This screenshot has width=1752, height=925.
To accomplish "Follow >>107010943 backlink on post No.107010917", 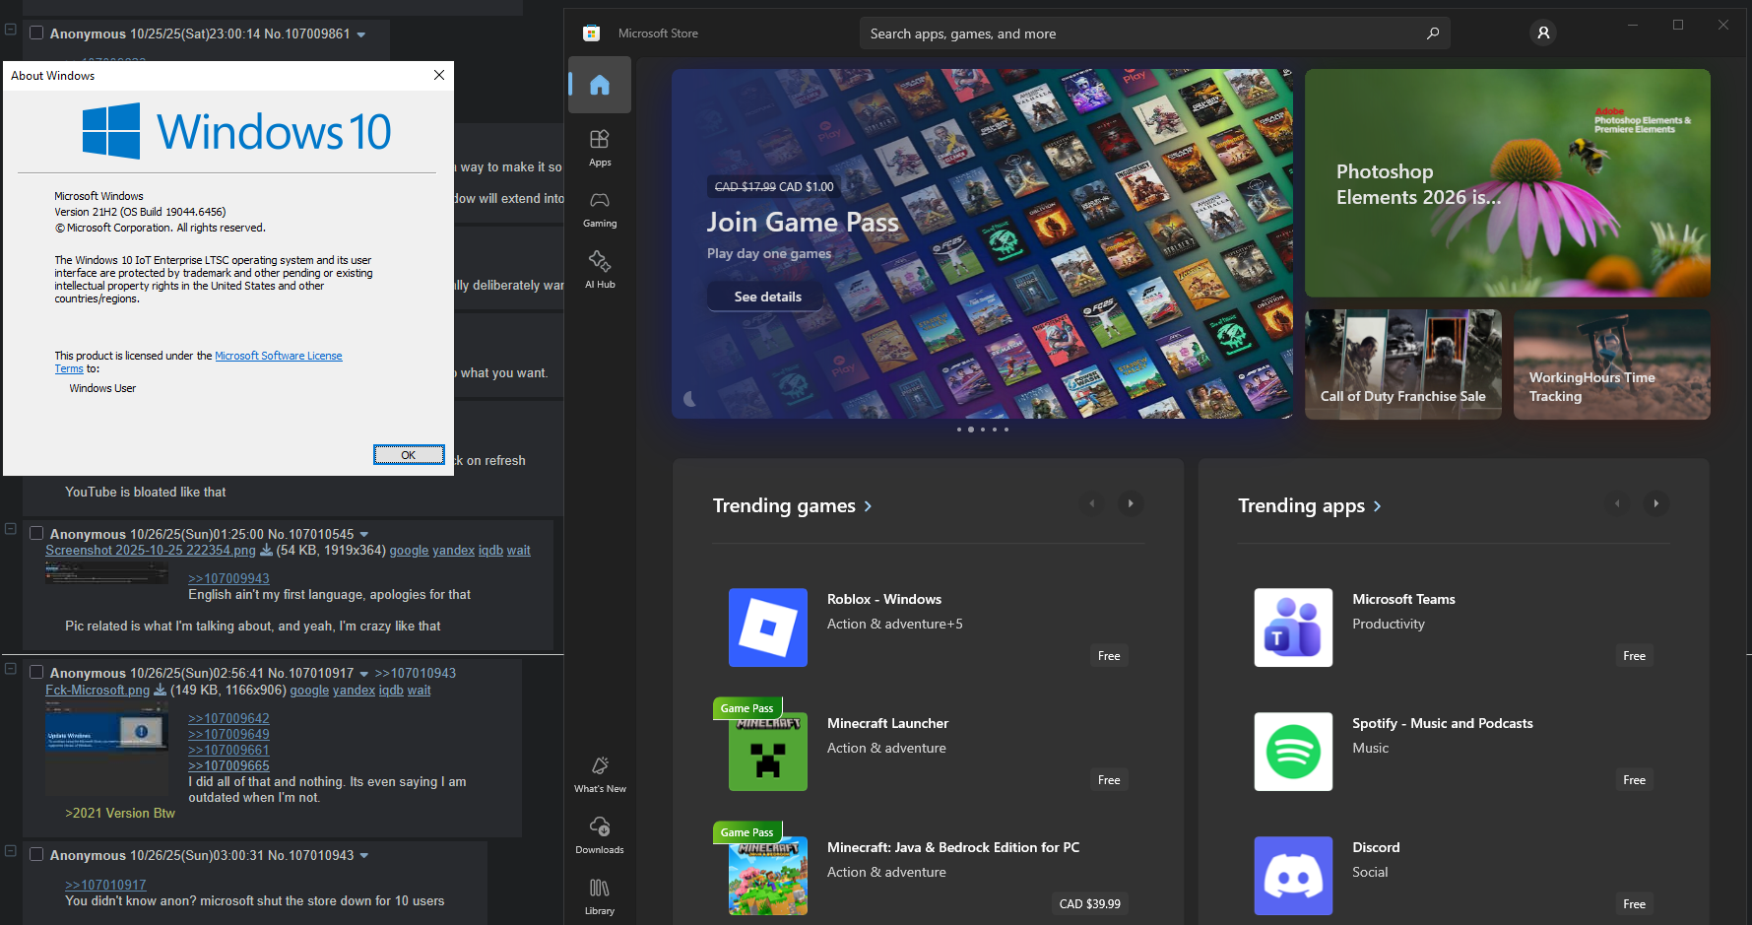I will tap(416, 673).
